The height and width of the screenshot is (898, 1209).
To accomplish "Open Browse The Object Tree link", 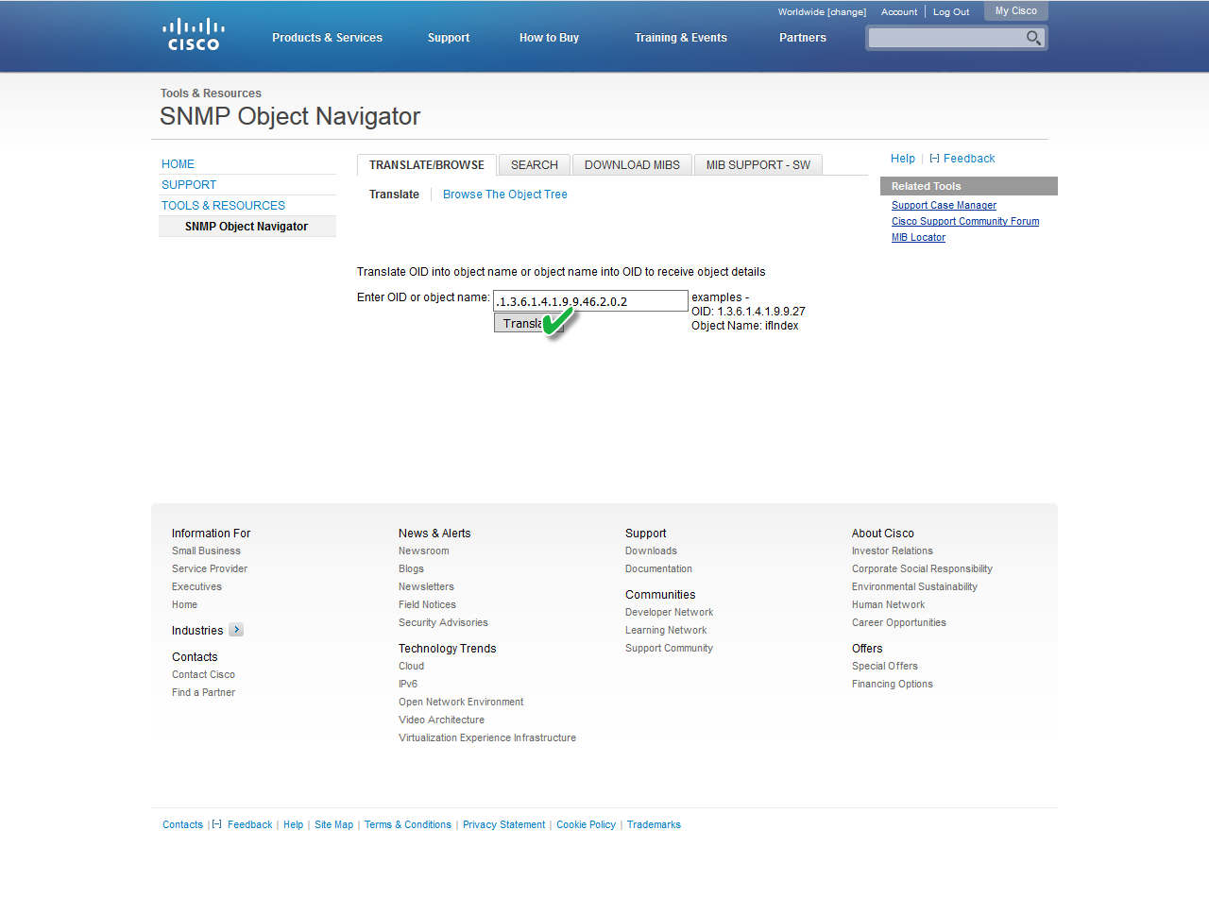I will coord(504,195).
